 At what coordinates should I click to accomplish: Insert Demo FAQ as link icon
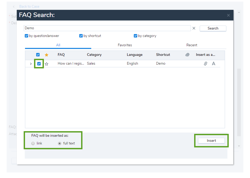pos(206,64)
